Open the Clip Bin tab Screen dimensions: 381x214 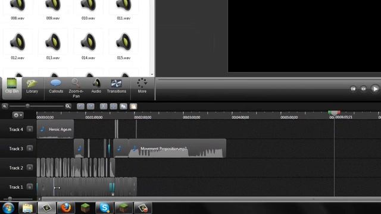(x=12, y=88)
